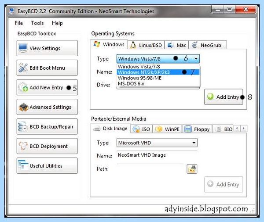264x222 pixels.
Task: Click the BCD Deployment icon
Action: (x=23, y=146)
